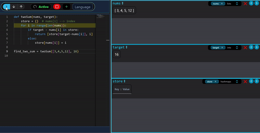Click the nums list value [ 3, 4, 5, 12 ]
The image size is (260, 133).
click(x=124, y=10)
